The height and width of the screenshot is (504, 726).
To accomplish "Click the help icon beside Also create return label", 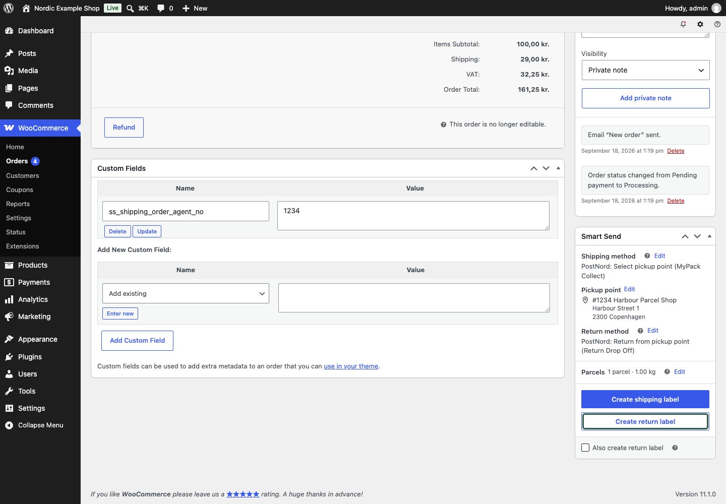I will pyautogui.click(x=675, y=448).
